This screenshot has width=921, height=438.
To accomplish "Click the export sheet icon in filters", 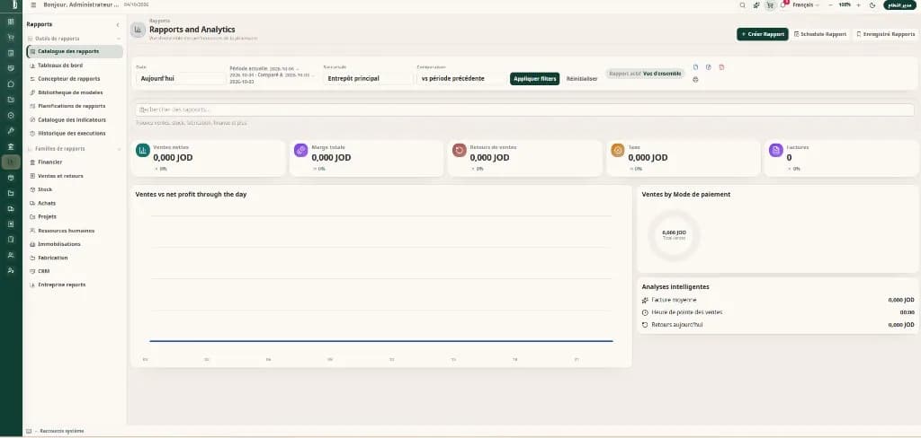I will [709, 66].
